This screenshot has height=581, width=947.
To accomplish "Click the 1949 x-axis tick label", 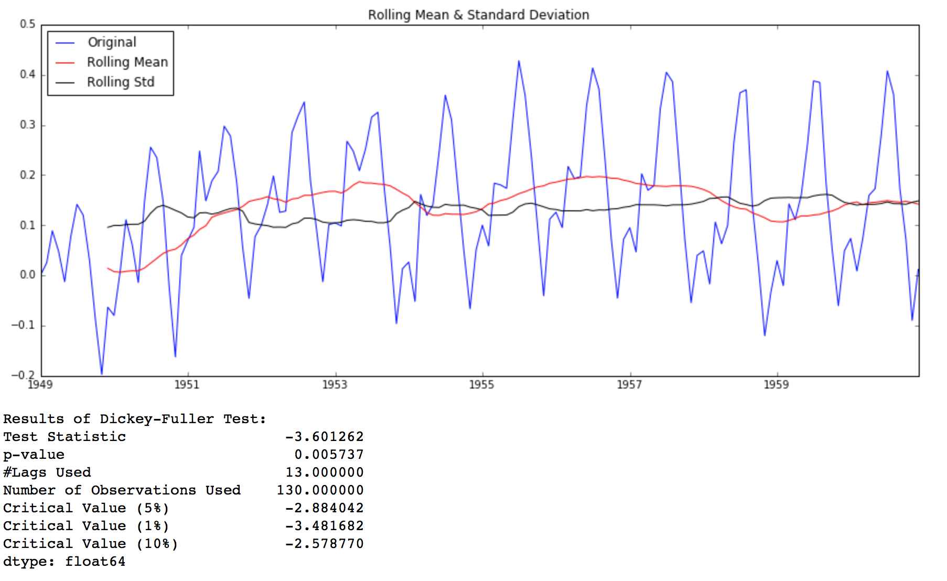I will (40, 385).
